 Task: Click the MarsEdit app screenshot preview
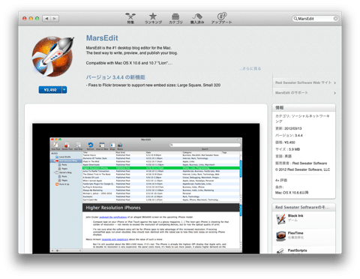tap(145, 188)
